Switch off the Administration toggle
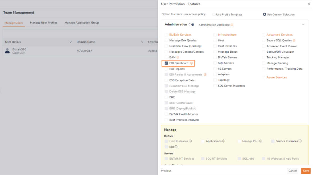Image resolution: width=317 pixels, height=175 pixels. click(x=192, y=24)
